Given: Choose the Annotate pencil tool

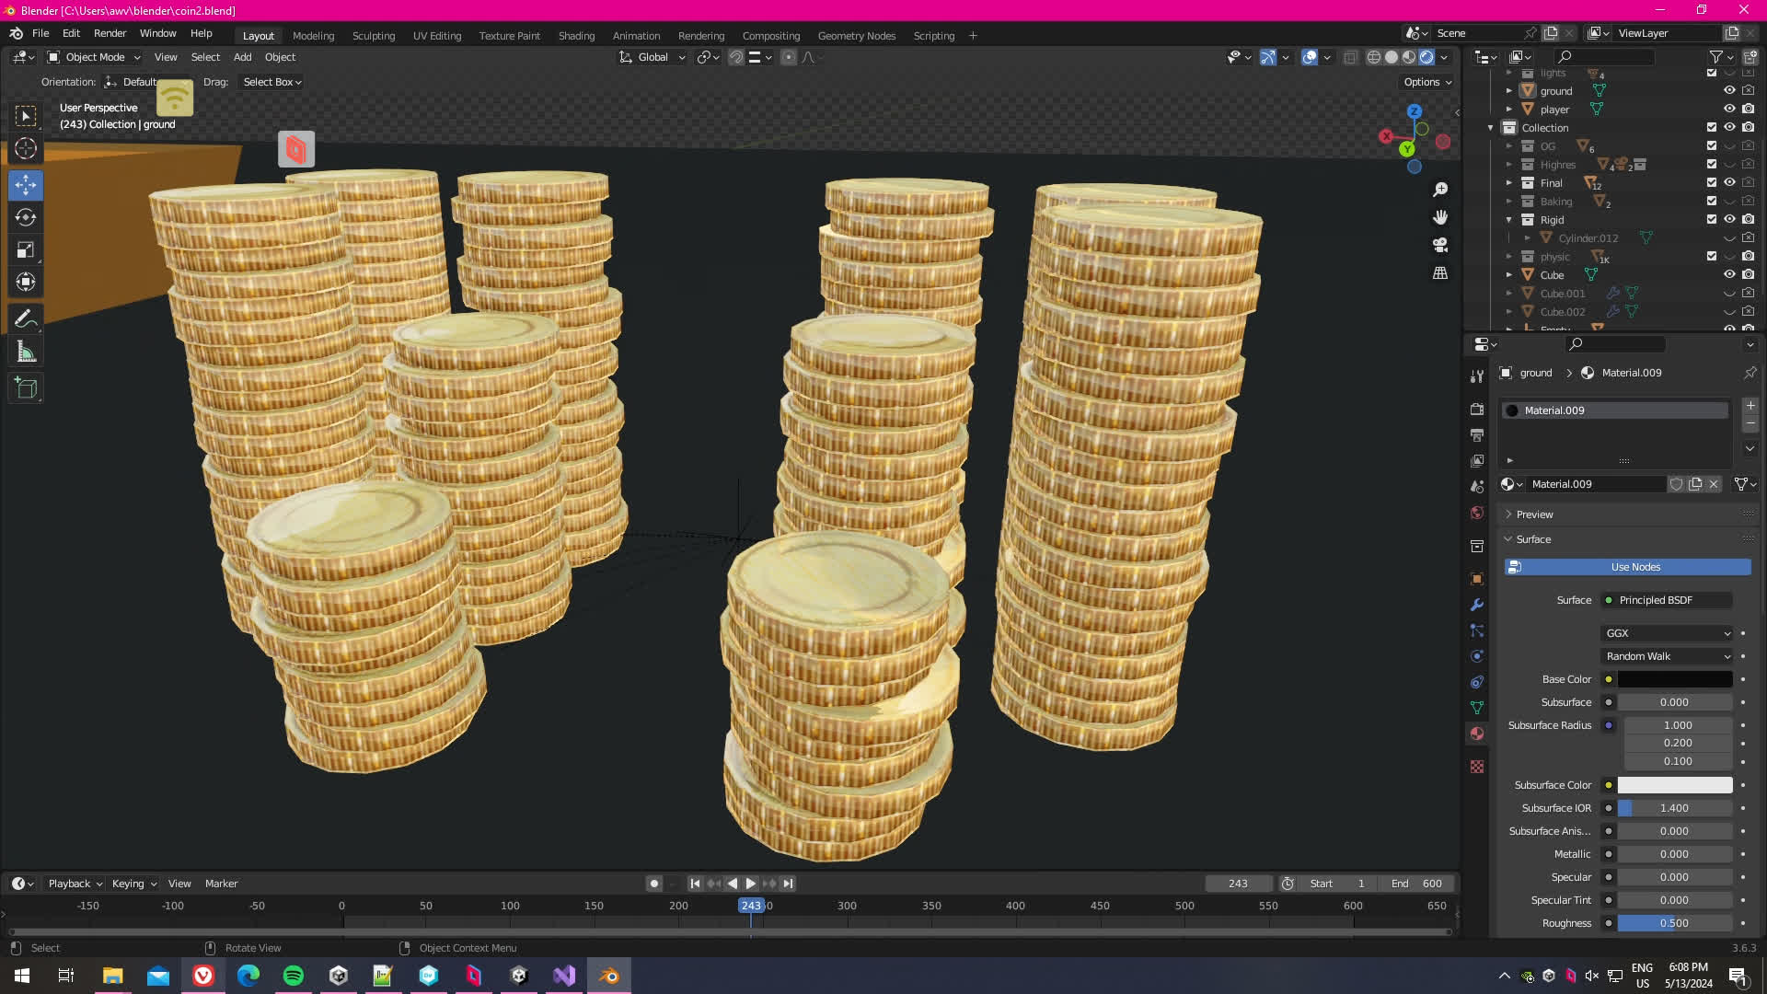Looking at the screenshot, I should 26,318.
